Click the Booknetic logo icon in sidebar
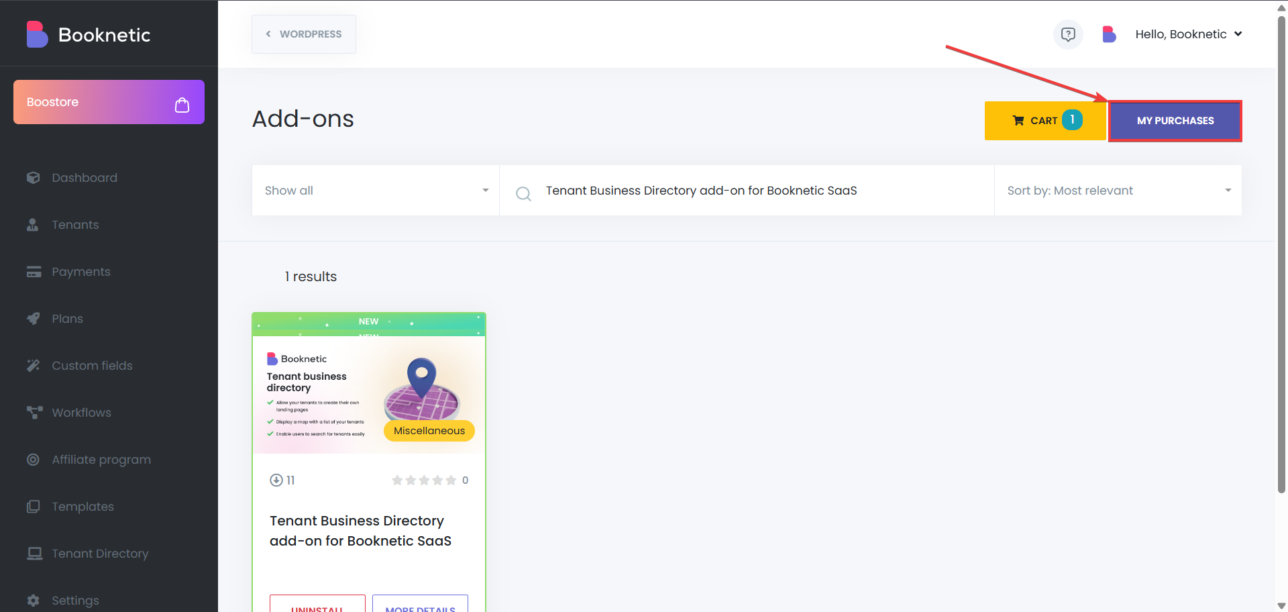1288x612 pixels. 37,34
